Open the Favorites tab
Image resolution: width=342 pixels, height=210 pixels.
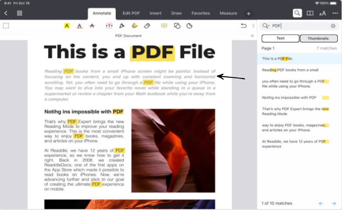coord(201,13)
